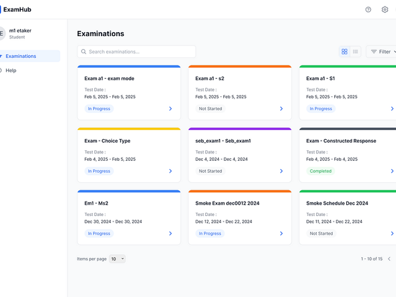Viewport: 396px width, 297px height.
Task: Select Examinations in the sidebar
Action: click(x=30, y=56)
